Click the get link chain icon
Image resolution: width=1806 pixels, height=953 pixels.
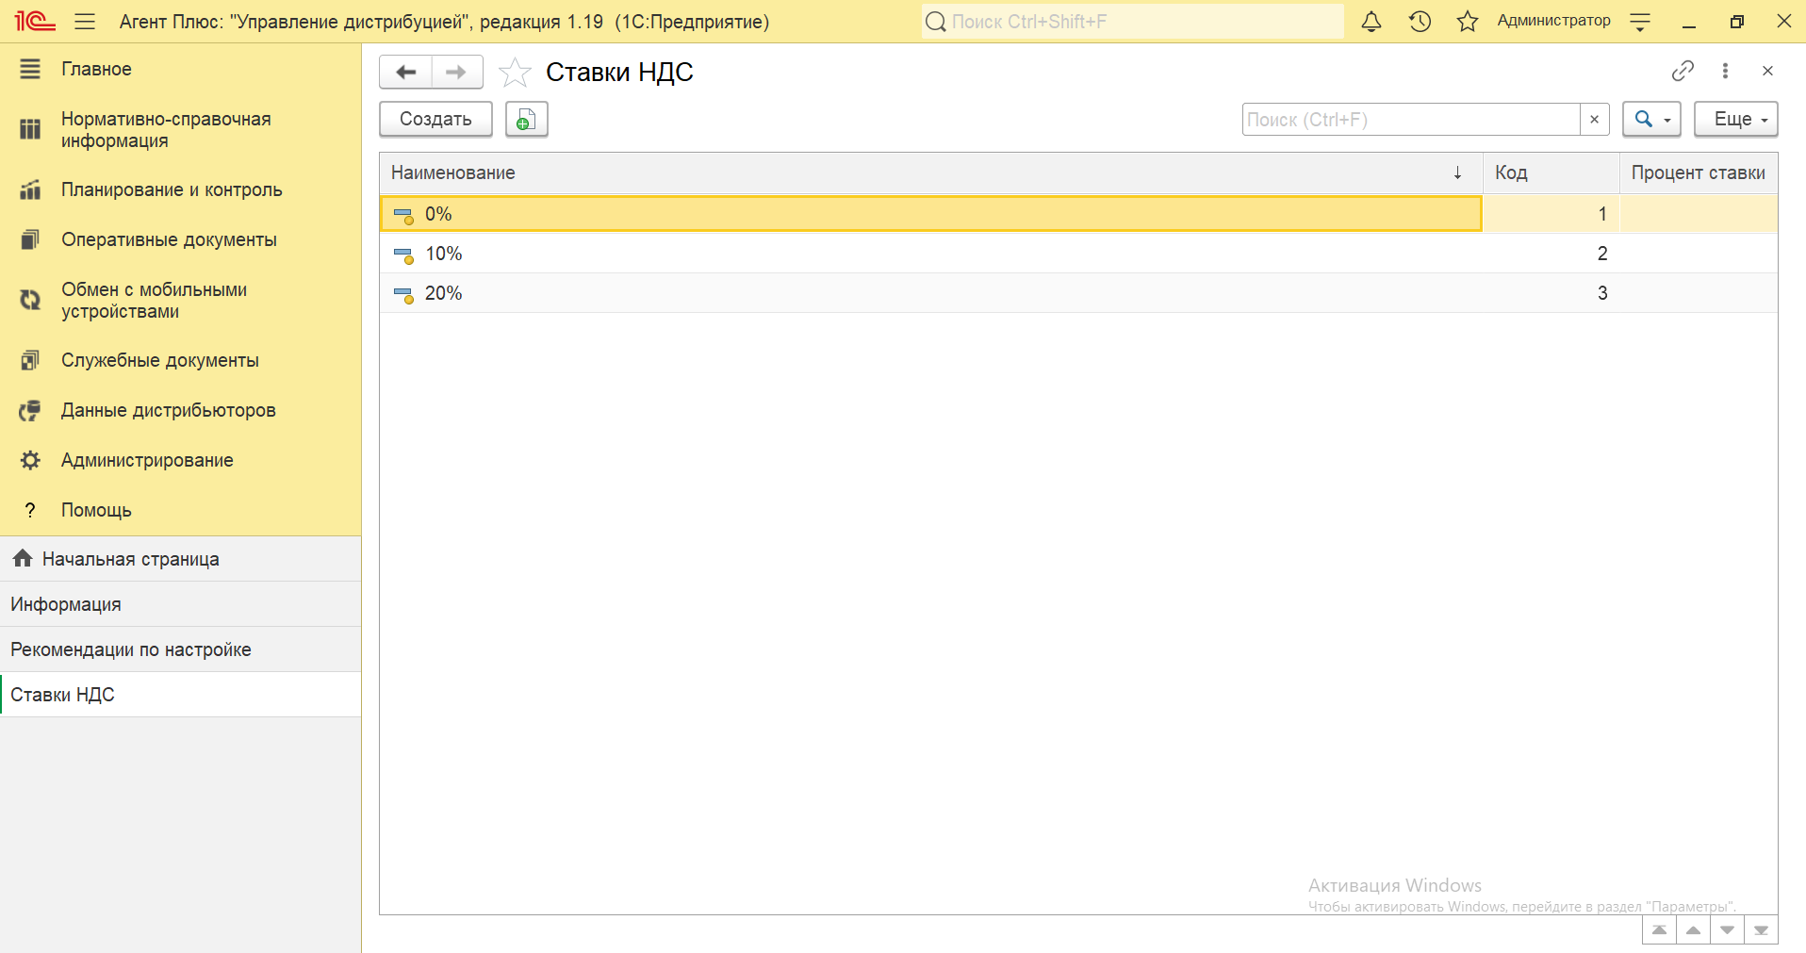point(1683,71)
